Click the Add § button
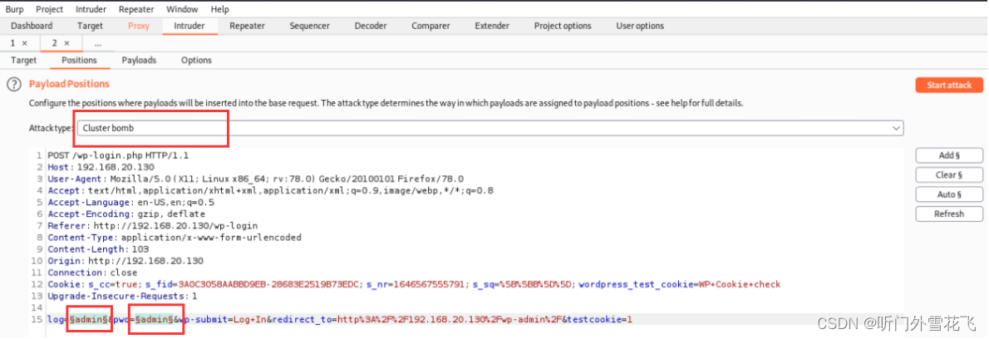 point(949,155)
